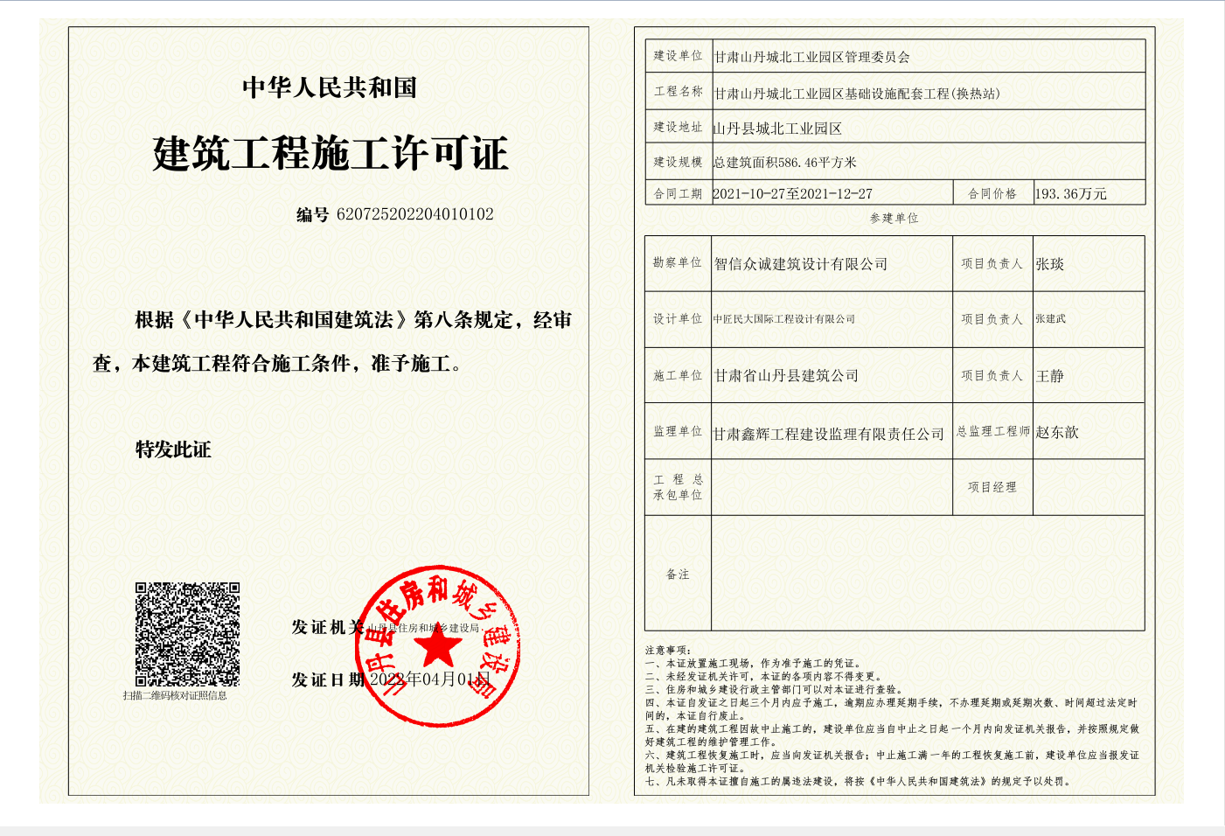
Task: Click the 工程总承包单位 label cell
Action: click(678, 487)
